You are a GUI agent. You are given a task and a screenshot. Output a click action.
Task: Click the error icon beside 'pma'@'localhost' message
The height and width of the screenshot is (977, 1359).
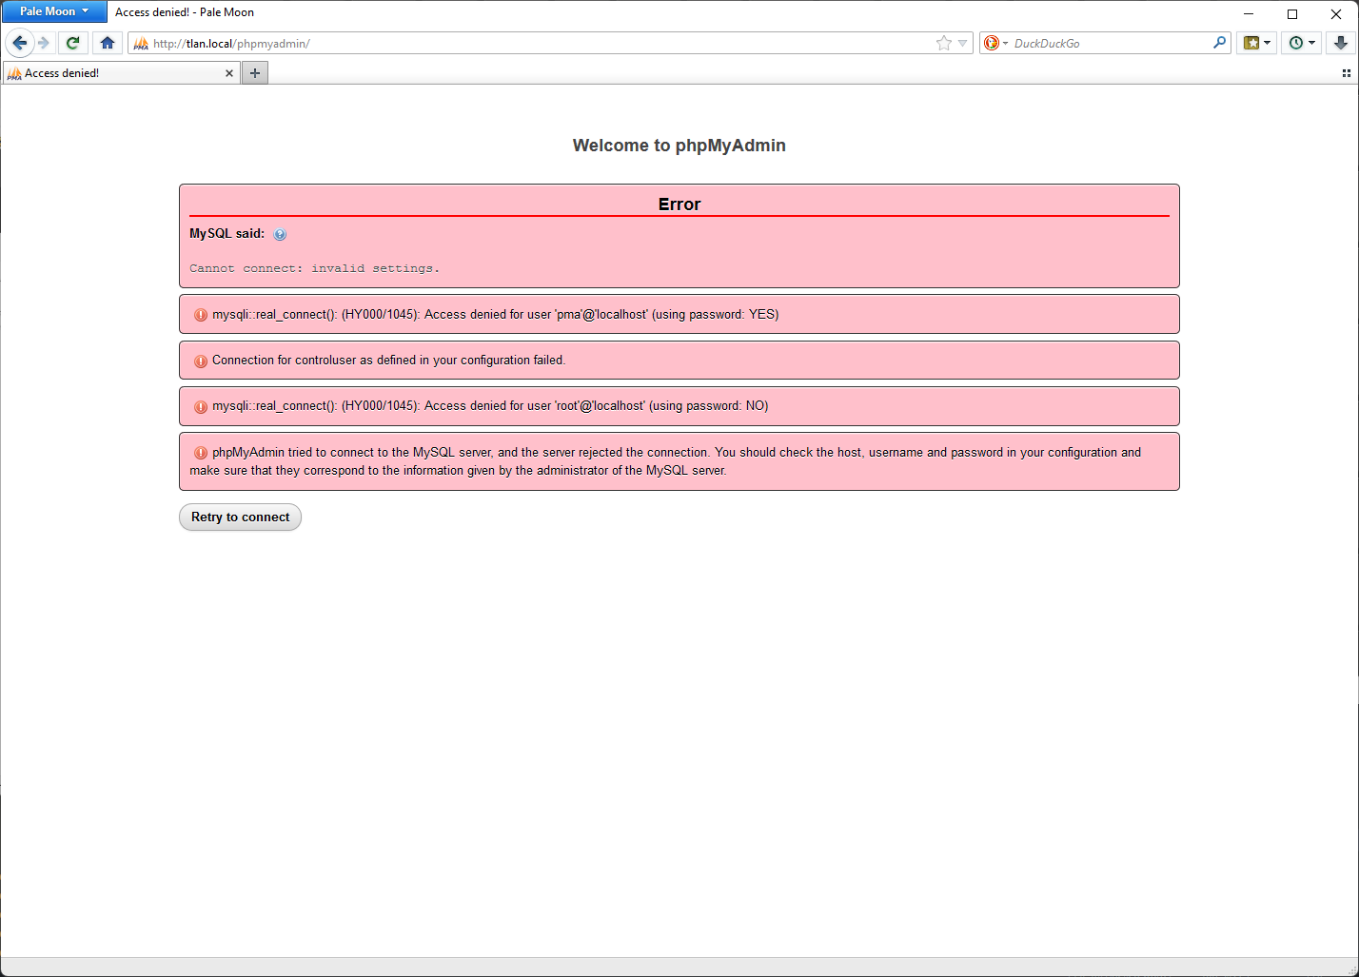point(201,315)
